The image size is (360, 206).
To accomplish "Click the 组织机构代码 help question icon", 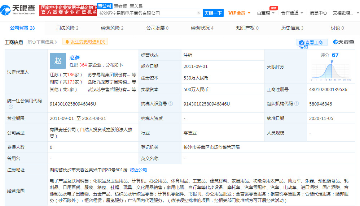I will [x=297, y=104].
